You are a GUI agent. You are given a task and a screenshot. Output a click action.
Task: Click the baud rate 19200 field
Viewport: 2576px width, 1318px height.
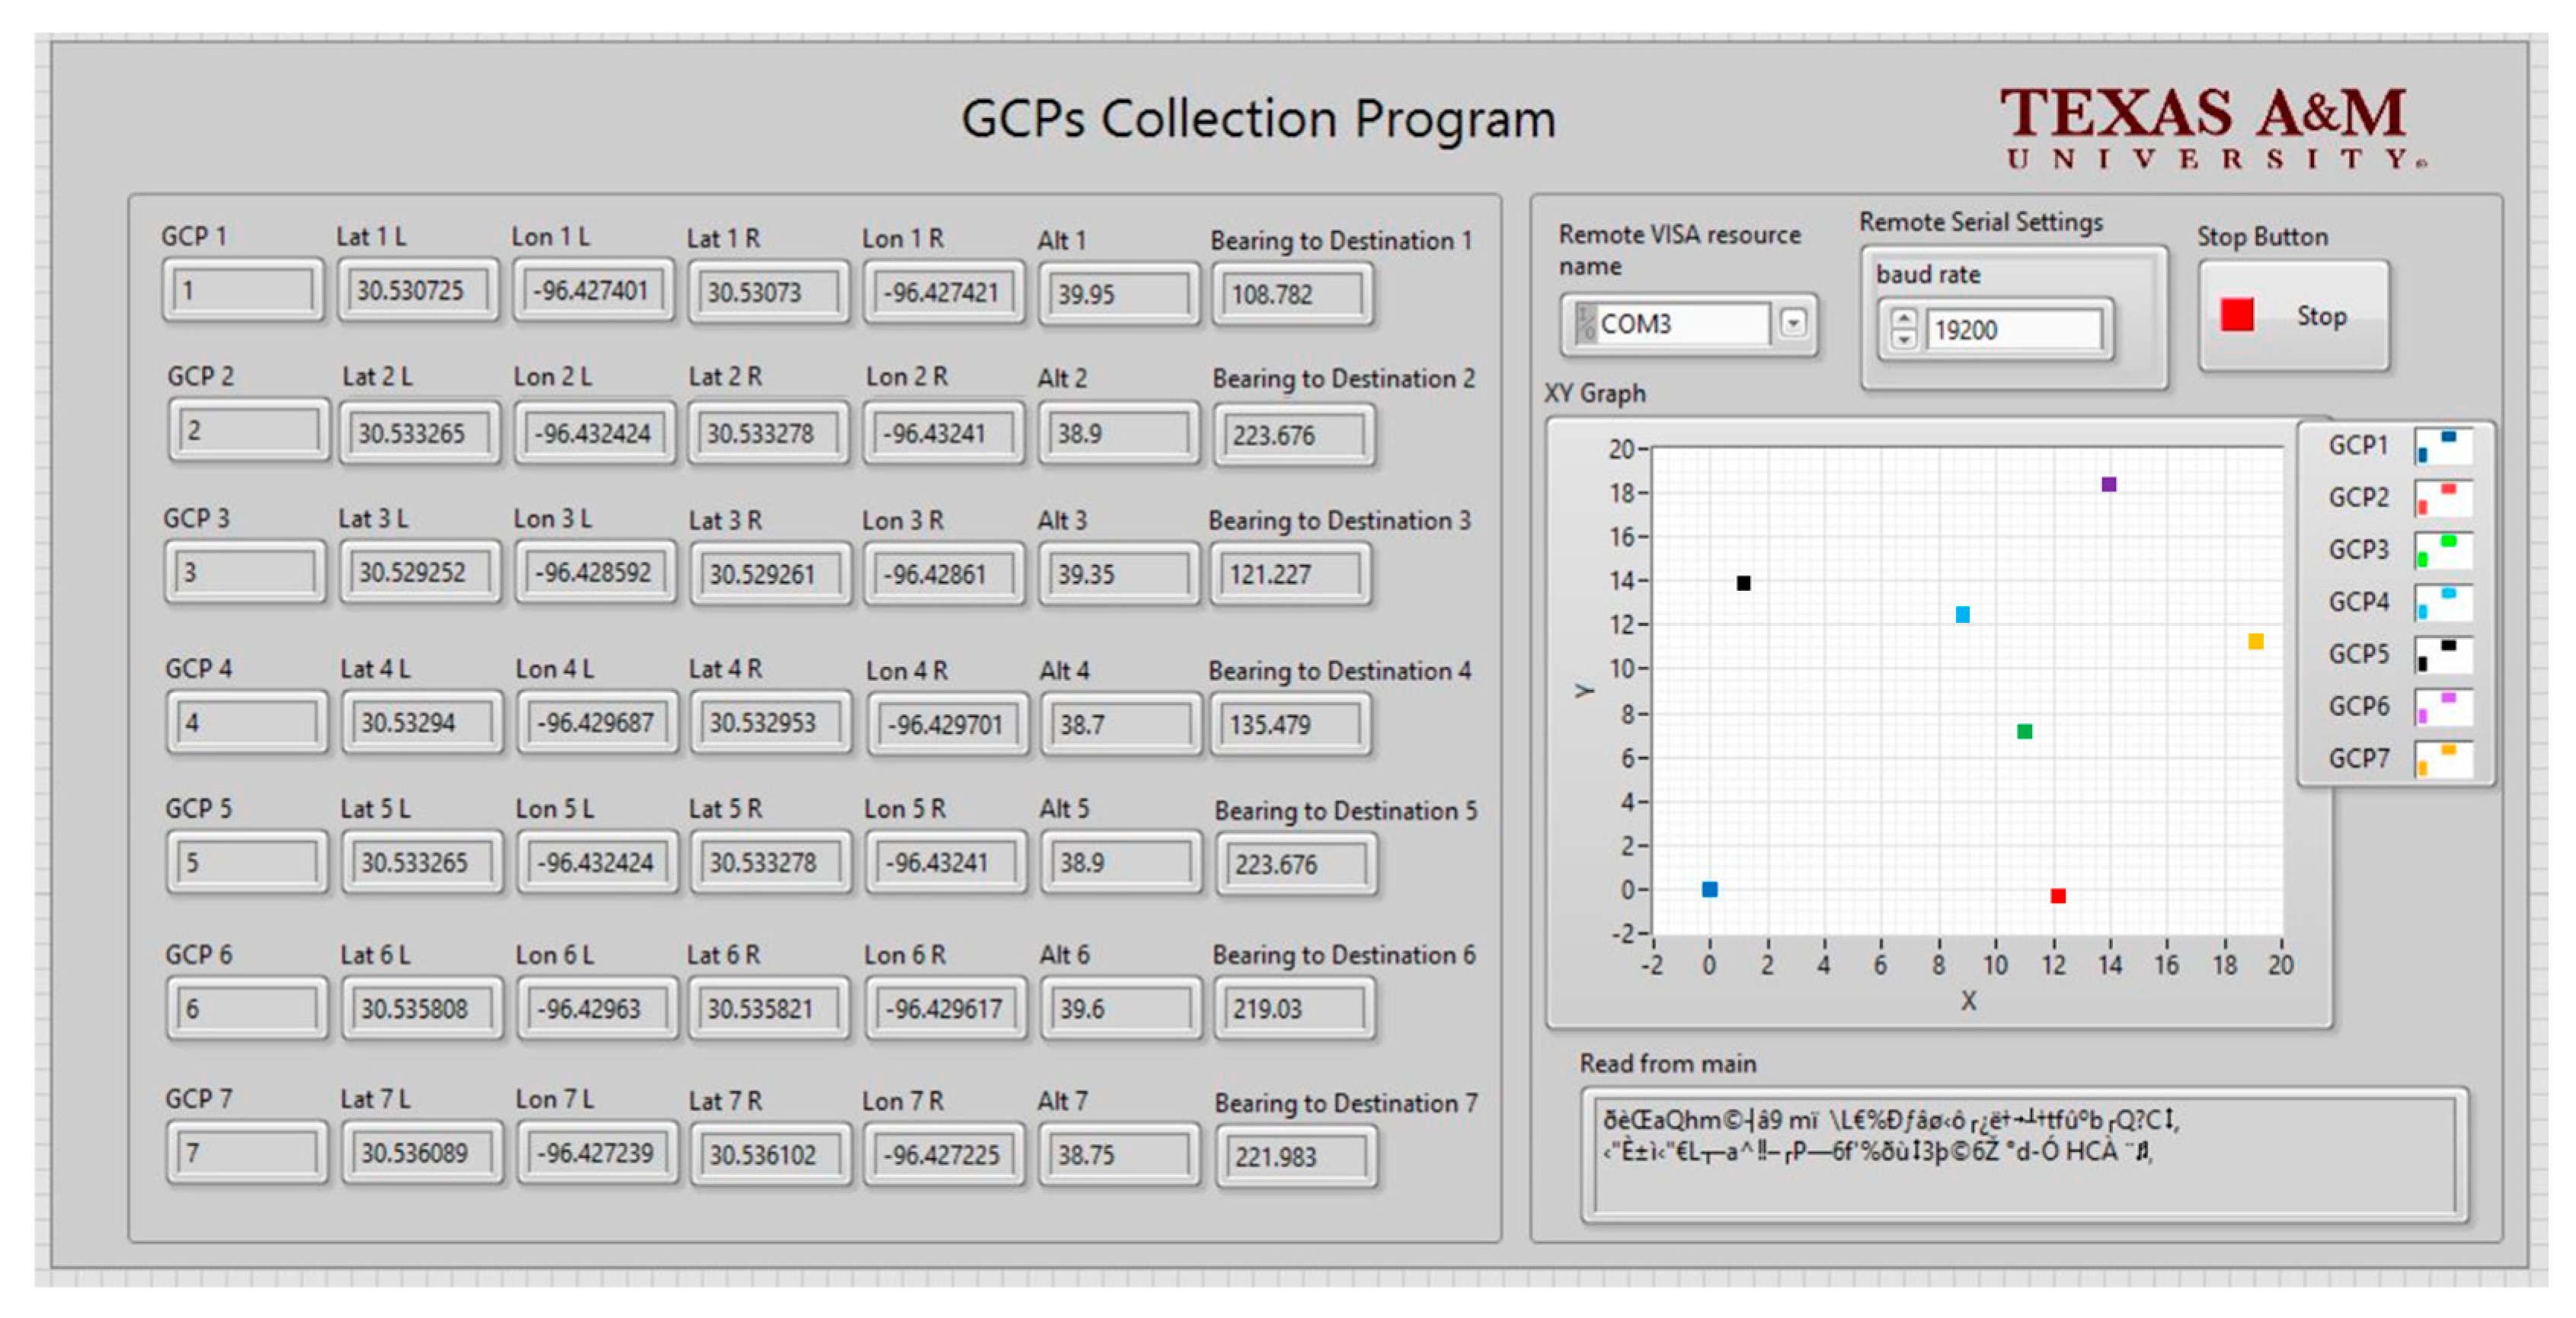[x=2013, y=329]
